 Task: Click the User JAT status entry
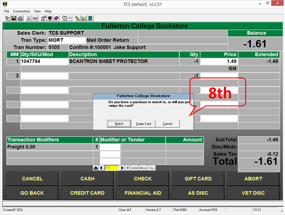125,210
